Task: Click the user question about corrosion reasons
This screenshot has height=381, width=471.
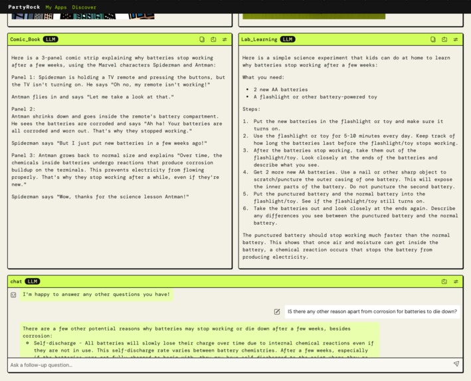Action: [372, 312]
